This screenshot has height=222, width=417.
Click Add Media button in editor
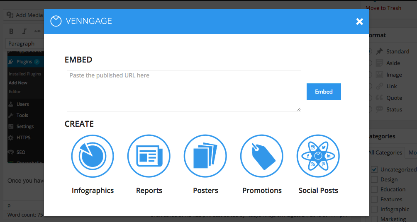[24, 15]
